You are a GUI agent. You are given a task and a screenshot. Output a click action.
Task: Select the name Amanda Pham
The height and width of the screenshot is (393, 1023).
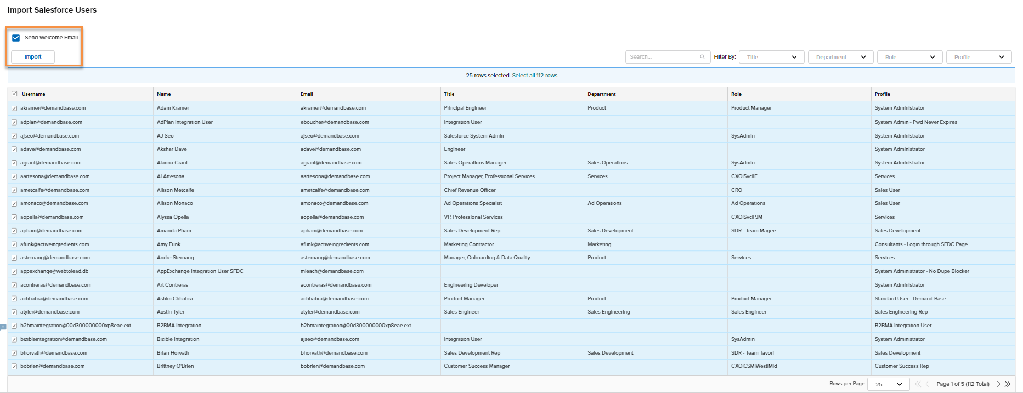click(x=174, y=231)
